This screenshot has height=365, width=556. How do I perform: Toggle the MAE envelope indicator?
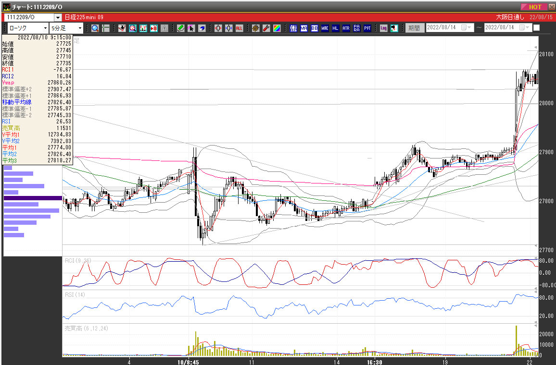click(325, 28)
